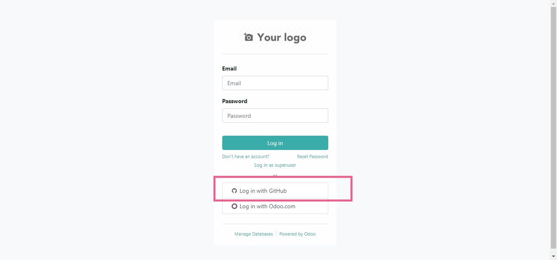This screenshot has width=557, height=260.
Task: Select Log in with Odoo.com
Action: pyautogui.click(x=275, y=207)
